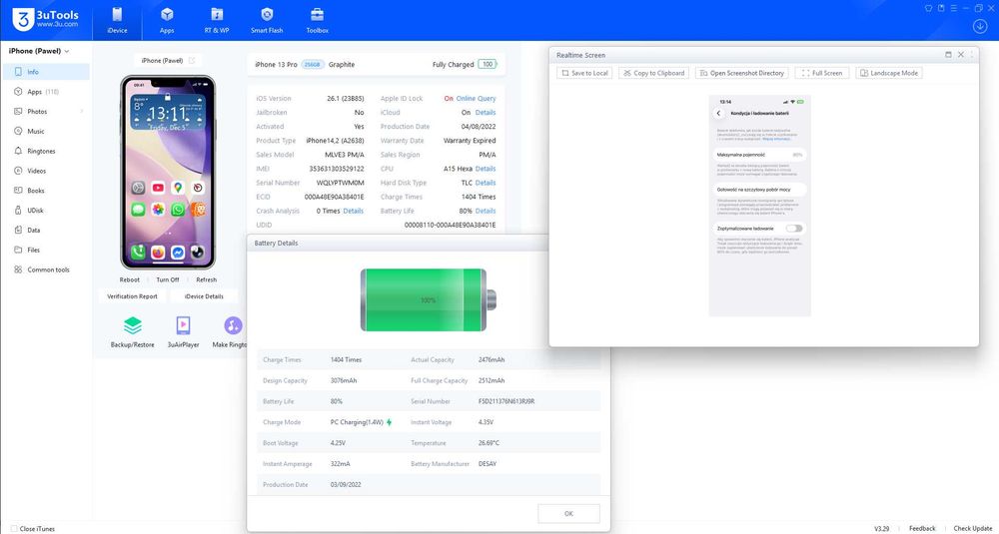999x534 pixels.
Task: Enter Full Screen in Realtime Screen
Action: [822, 73]
